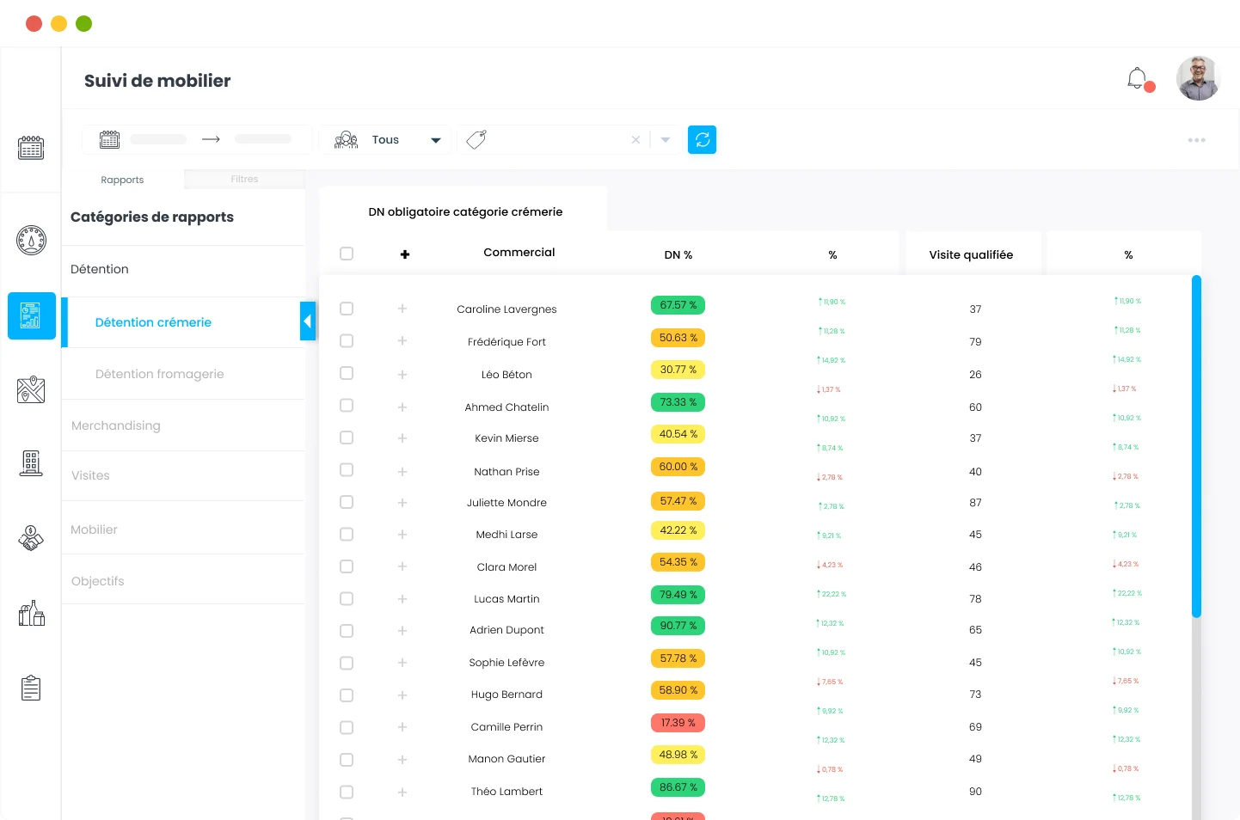The width and height of the screenshot is (1240, 820).
Task: Expand row for Léo Béton
Action: (x=402, y=374)
